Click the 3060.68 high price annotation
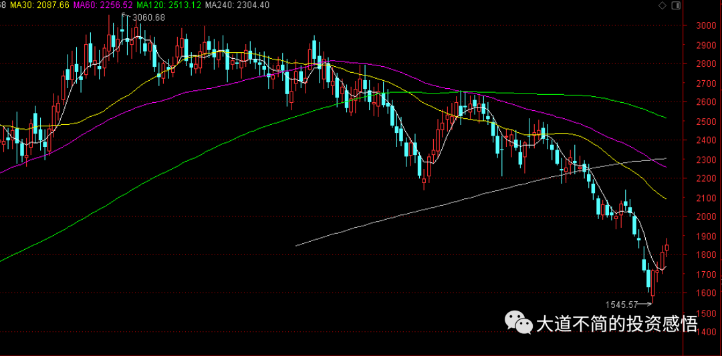The height and width of the screenshot is (356, 722). tap(148, 17)
